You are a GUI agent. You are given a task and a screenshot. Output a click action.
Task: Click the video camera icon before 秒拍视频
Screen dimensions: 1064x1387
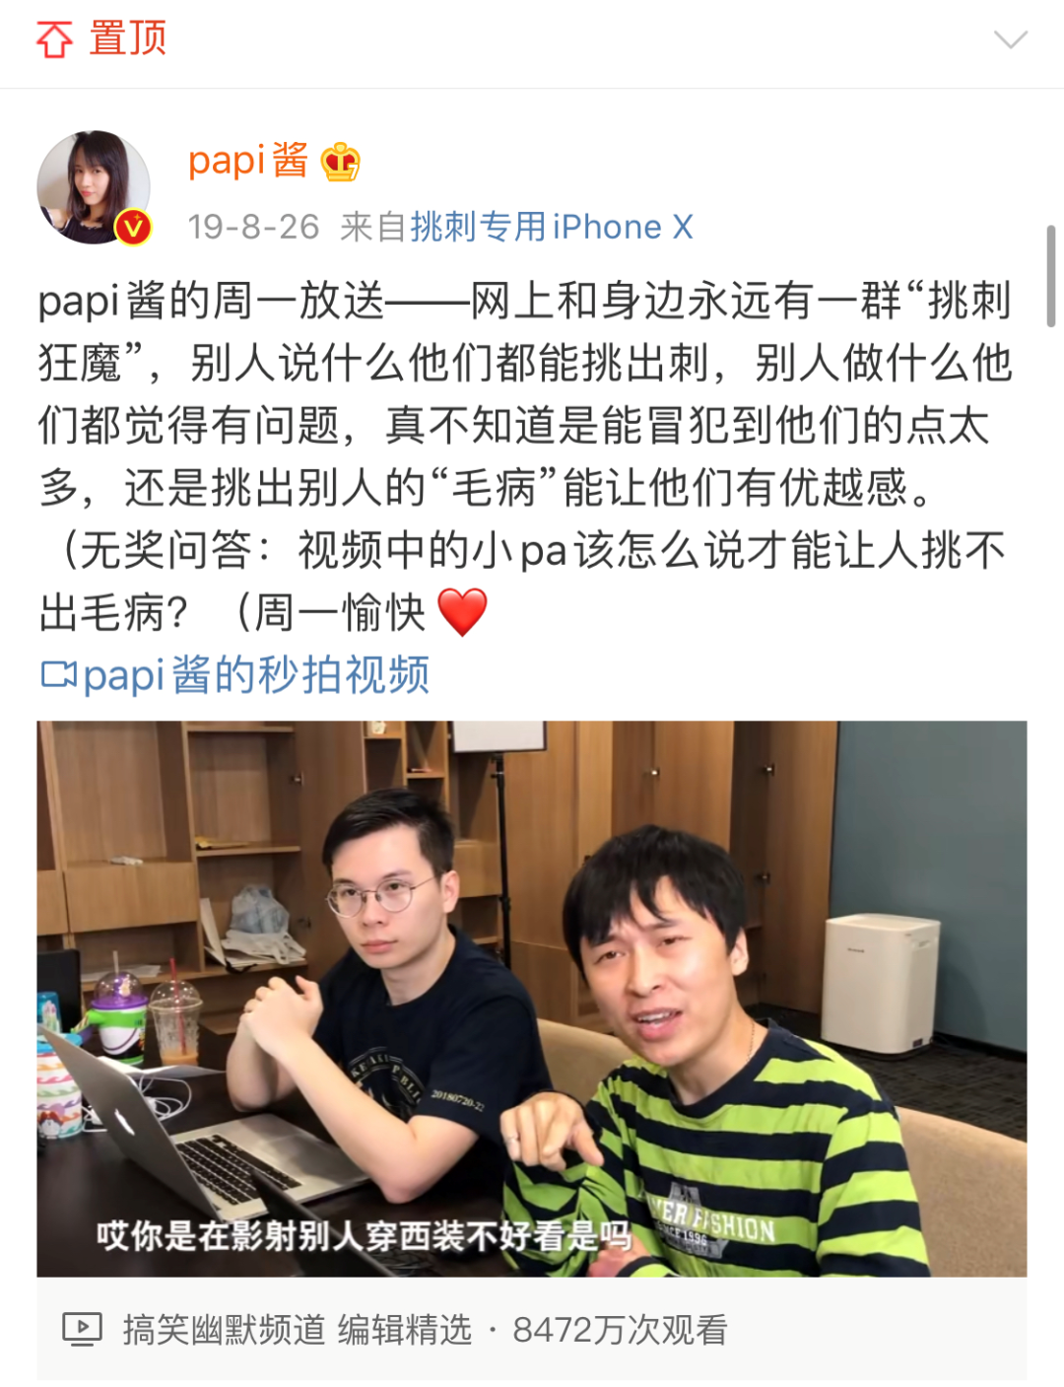coord(58,675)
